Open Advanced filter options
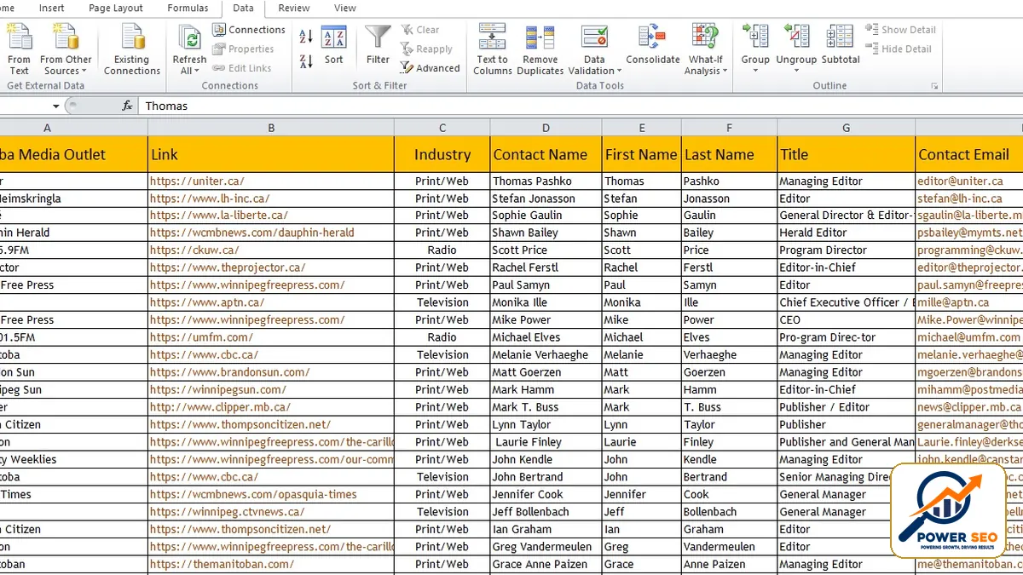Screen dimensions: 1023x575 click(431, 68)
